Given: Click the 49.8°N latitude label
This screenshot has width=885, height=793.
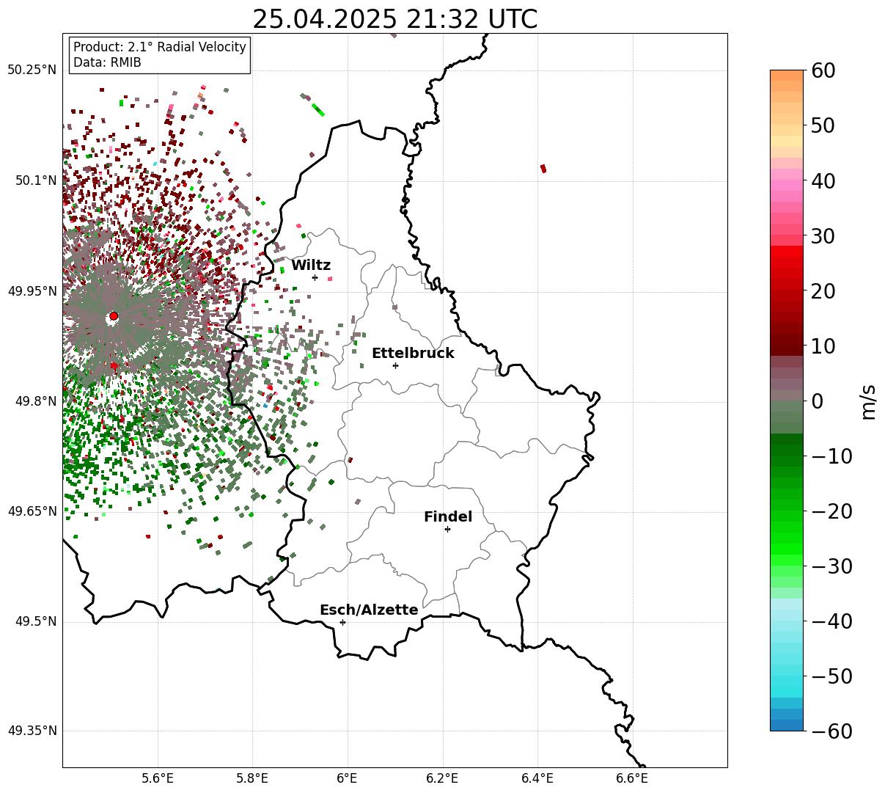Looking at the screenshot, I should pyautogui.click(x=35, y=401).
